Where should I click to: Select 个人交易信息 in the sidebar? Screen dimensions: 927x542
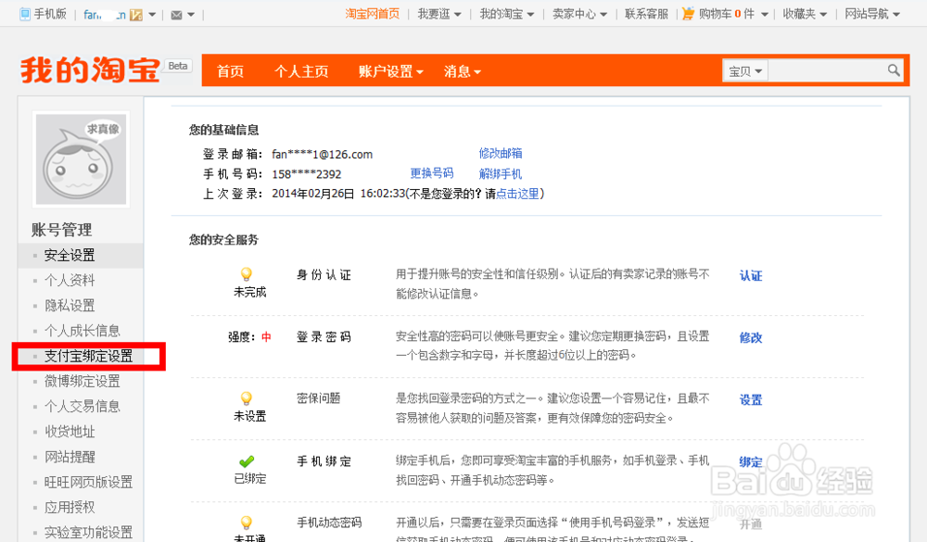coord(83,407)
